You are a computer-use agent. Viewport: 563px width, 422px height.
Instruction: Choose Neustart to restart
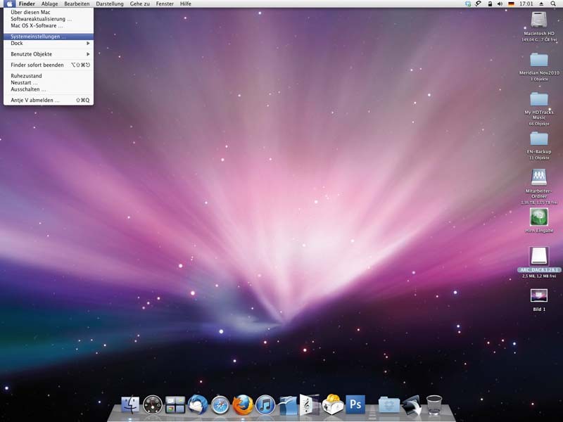pyautogui.click(x=49, y=82)
